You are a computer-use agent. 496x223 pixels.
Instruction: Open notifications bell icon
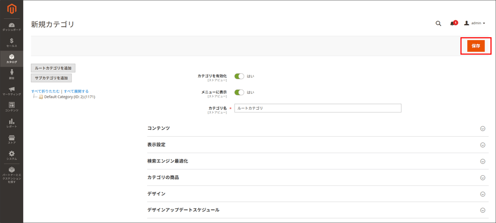tap(453, 23)
